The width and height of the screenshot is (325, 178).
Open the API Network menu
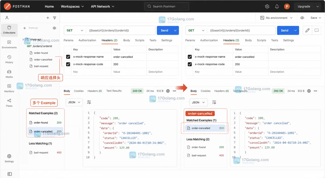(x=103, y=7)
